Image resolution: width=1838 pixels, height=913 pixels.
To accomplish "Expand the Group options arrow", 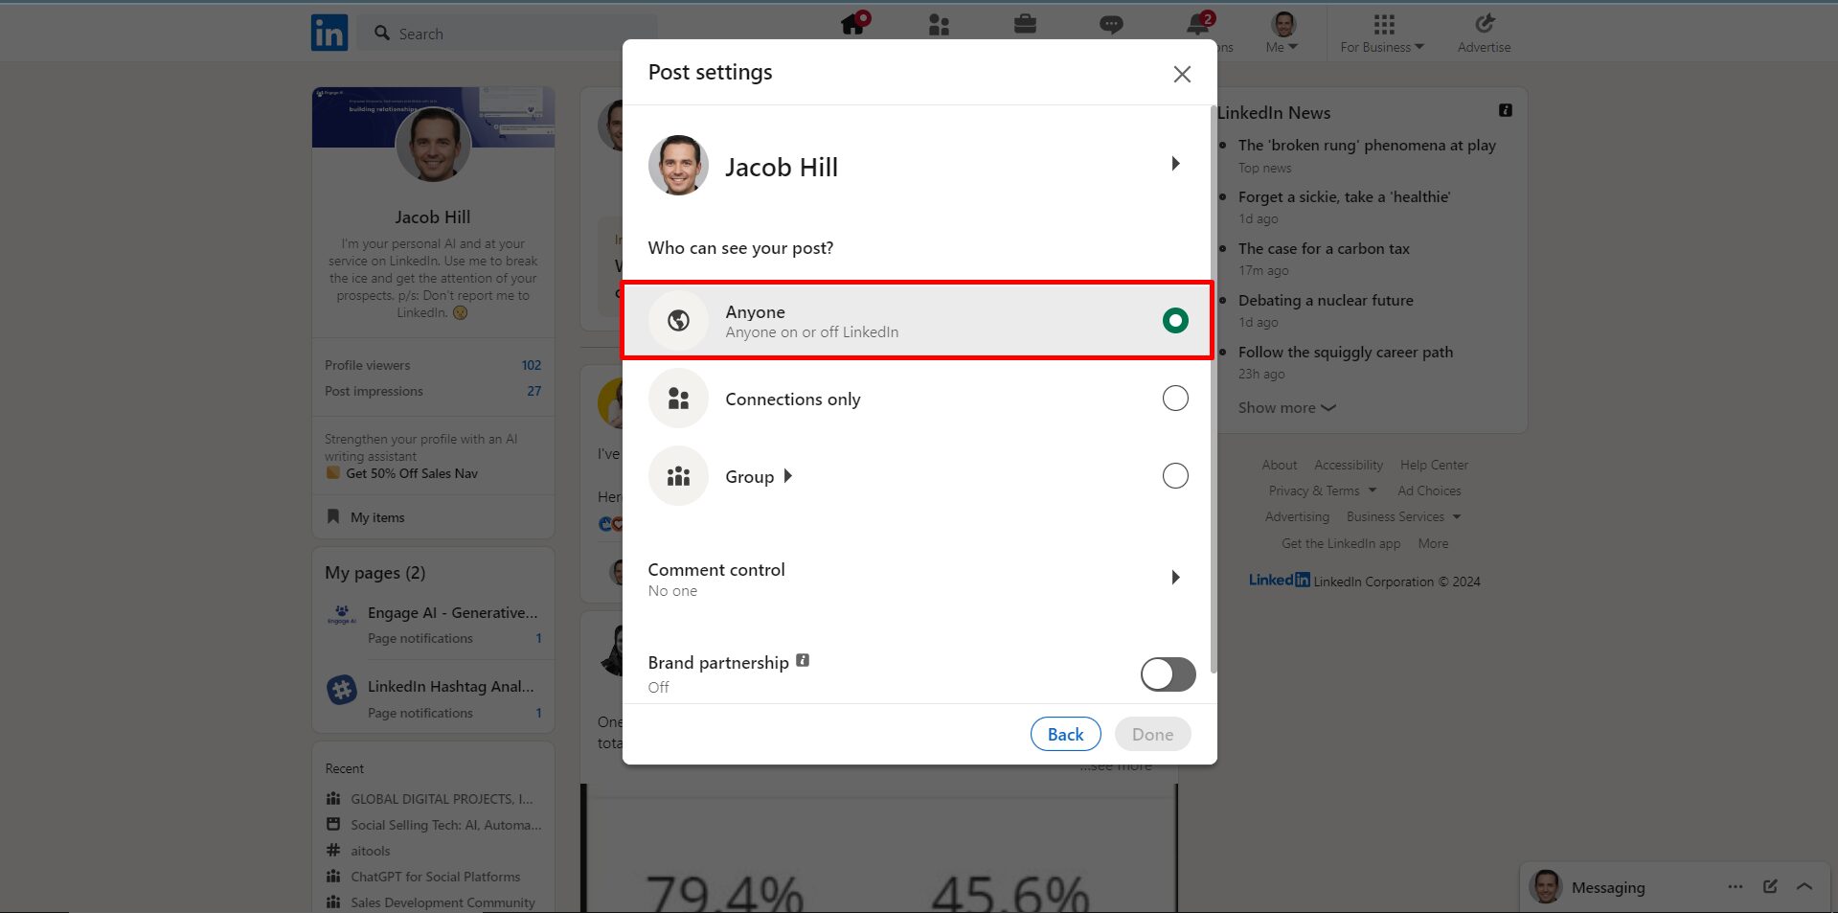I will [x=787, y=476].
